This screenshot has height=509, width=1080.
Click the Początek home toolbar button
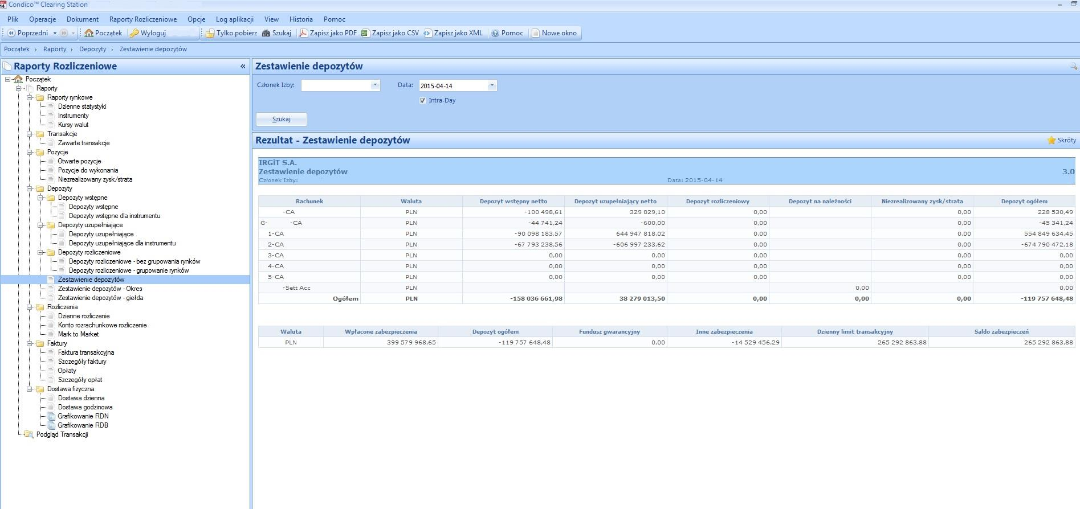[103, 33]
